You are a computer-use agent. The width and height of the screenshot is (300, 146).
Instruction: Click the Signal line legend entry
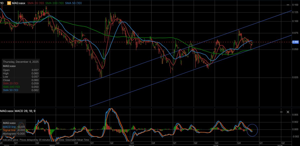click(14, 130)
